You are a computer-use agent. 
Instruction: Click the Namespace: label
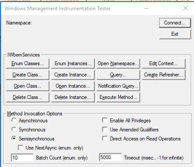click(x=19, y=23)
